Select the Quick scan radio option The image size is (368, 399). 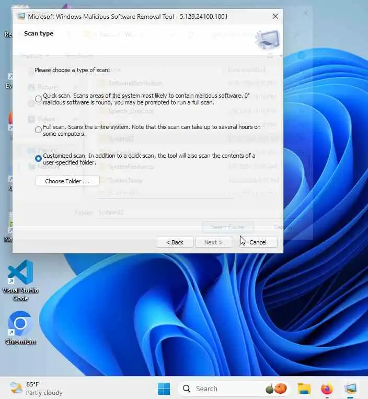tap(39, 99)
